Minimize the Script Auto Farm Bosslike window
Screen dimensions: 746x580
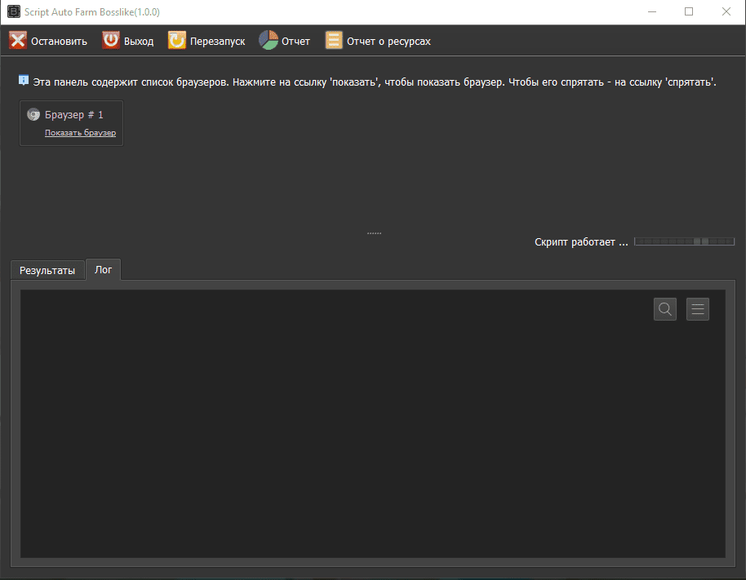(651, 11)
